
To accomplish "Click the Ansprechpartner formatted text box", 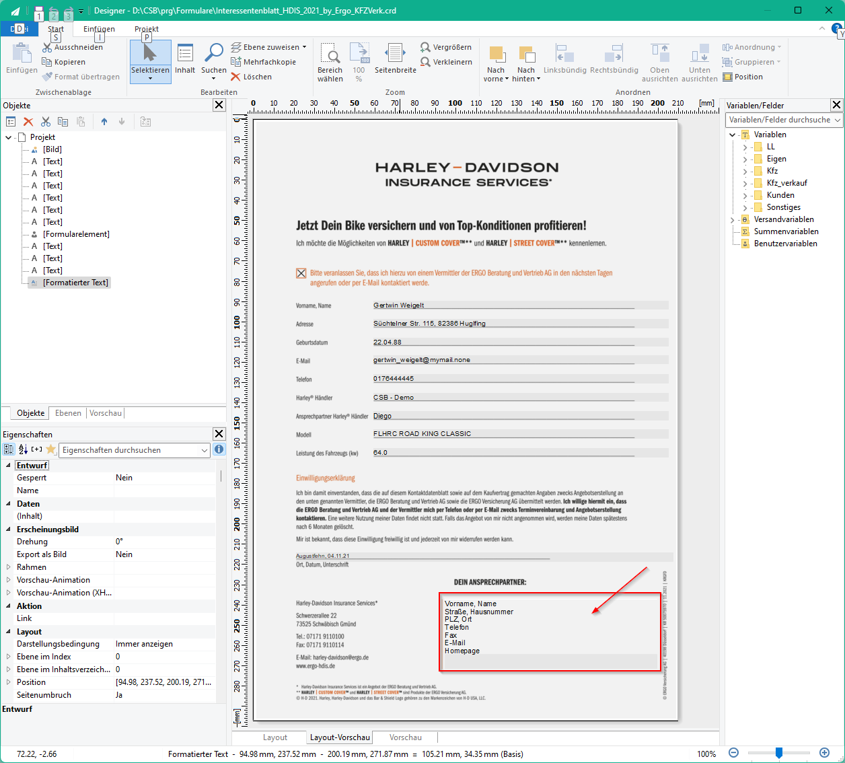I will click(550, 632).
